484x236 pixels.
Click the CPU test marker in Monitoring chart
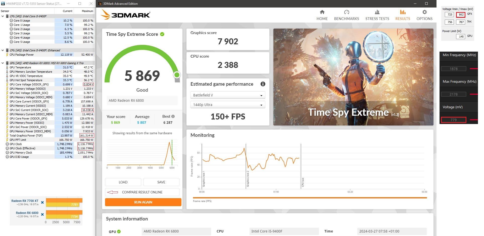[x=303, y=182]
